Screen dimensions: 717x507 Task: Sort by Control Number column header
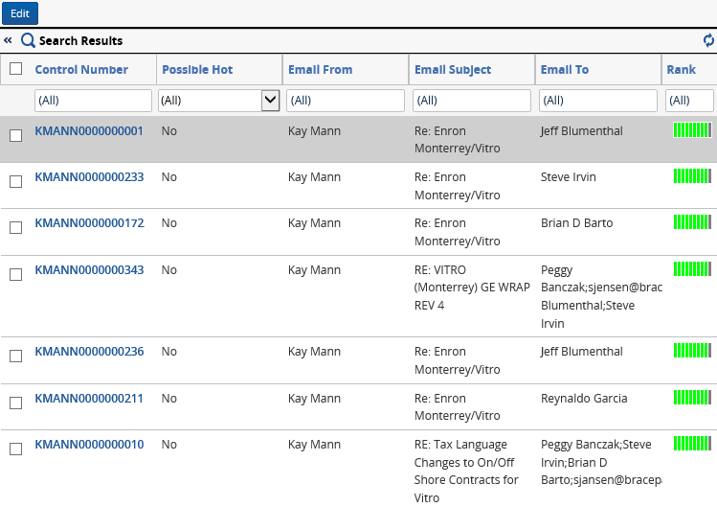click(81, 70)
